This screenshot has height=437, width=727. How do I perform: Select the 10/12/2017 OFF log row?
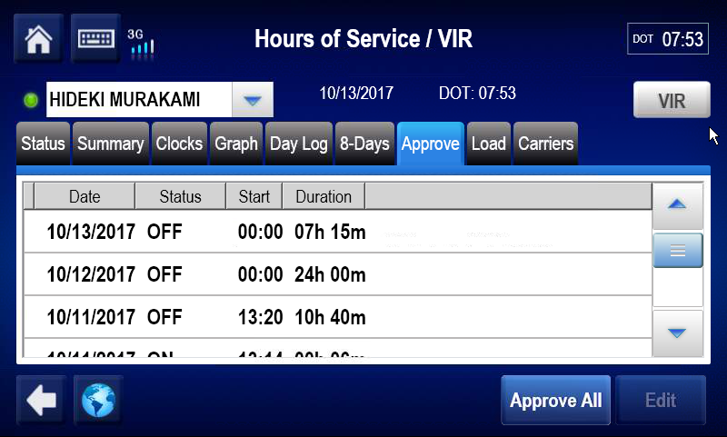[336, 274]
